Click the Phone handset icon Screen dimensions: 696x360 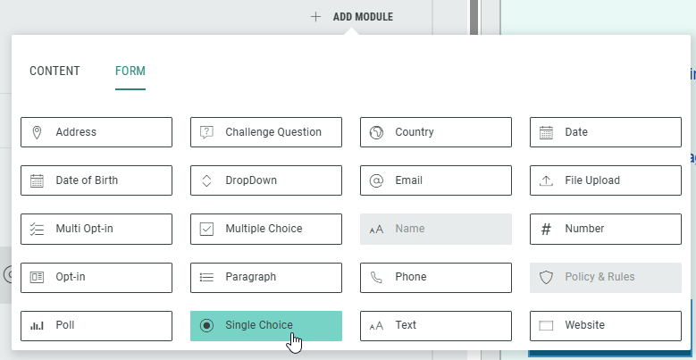[376, 277]
